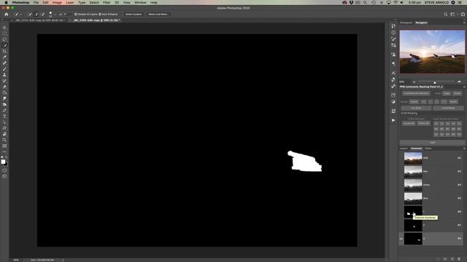467x262 pixels.
Task: Open Luminosity Masking panel options menu
Action: 464,87
